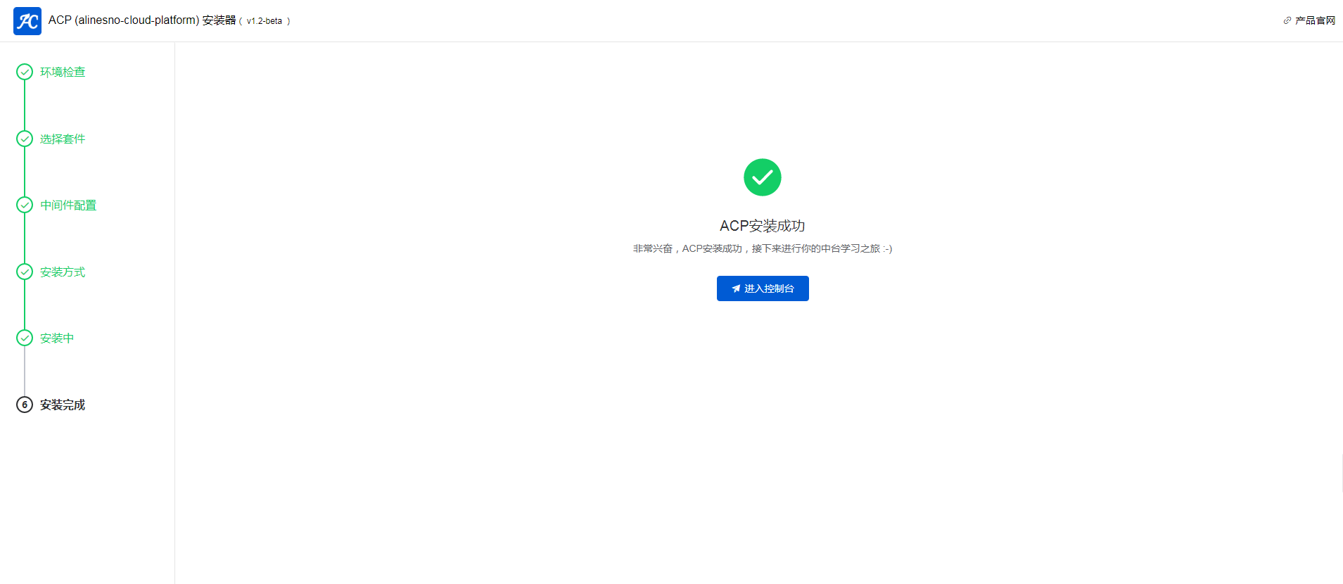Image resolution: width=1343 pixels, height=584 pixels.
Task: Click the paper plane icon in button
Action: tap(736, 288)
